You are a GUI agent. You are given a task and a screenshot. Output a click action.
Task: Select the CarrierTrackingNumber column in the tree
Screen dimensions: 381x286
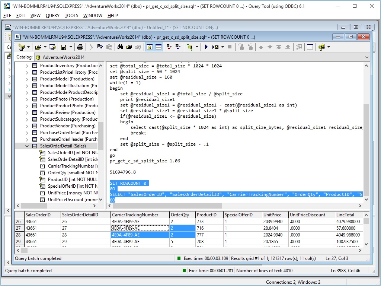coord(73,166)
